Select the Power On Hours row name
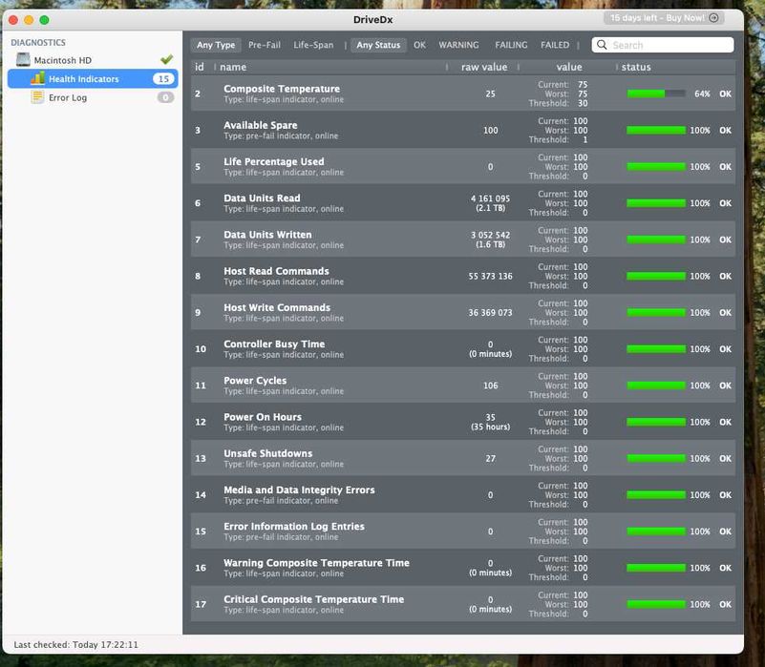 (x=263, y=417)
